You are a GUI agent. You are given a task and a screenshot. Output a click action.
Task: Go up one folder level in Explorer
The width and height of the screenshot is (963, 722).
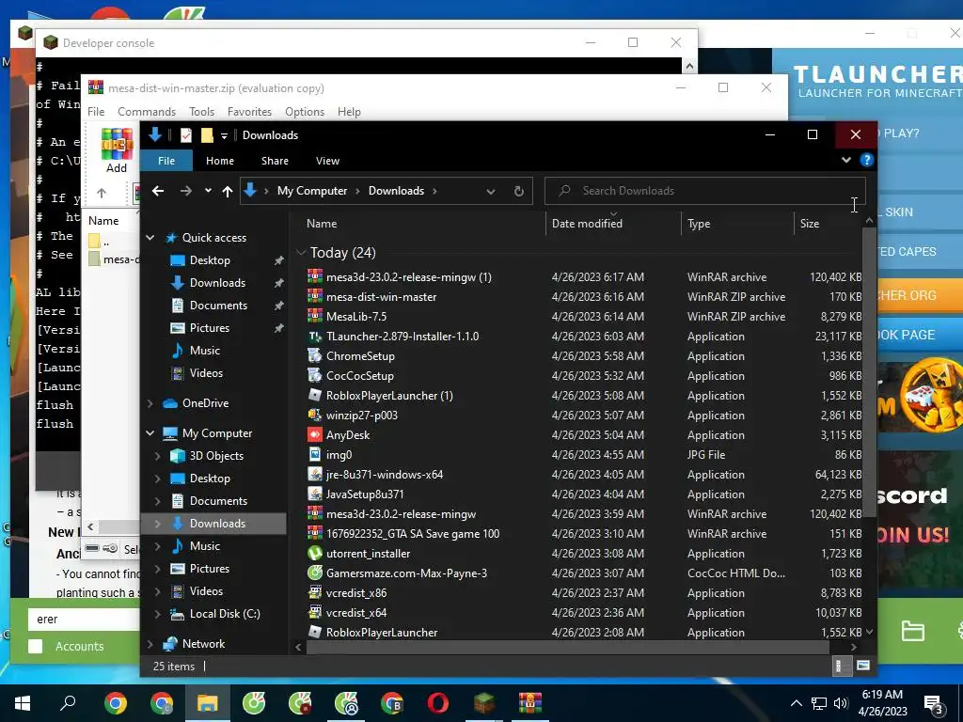228,191
